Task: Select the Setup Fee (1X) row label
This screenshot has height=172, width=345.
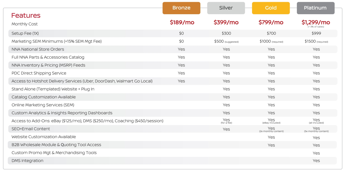Action: [x=25, y=33]
